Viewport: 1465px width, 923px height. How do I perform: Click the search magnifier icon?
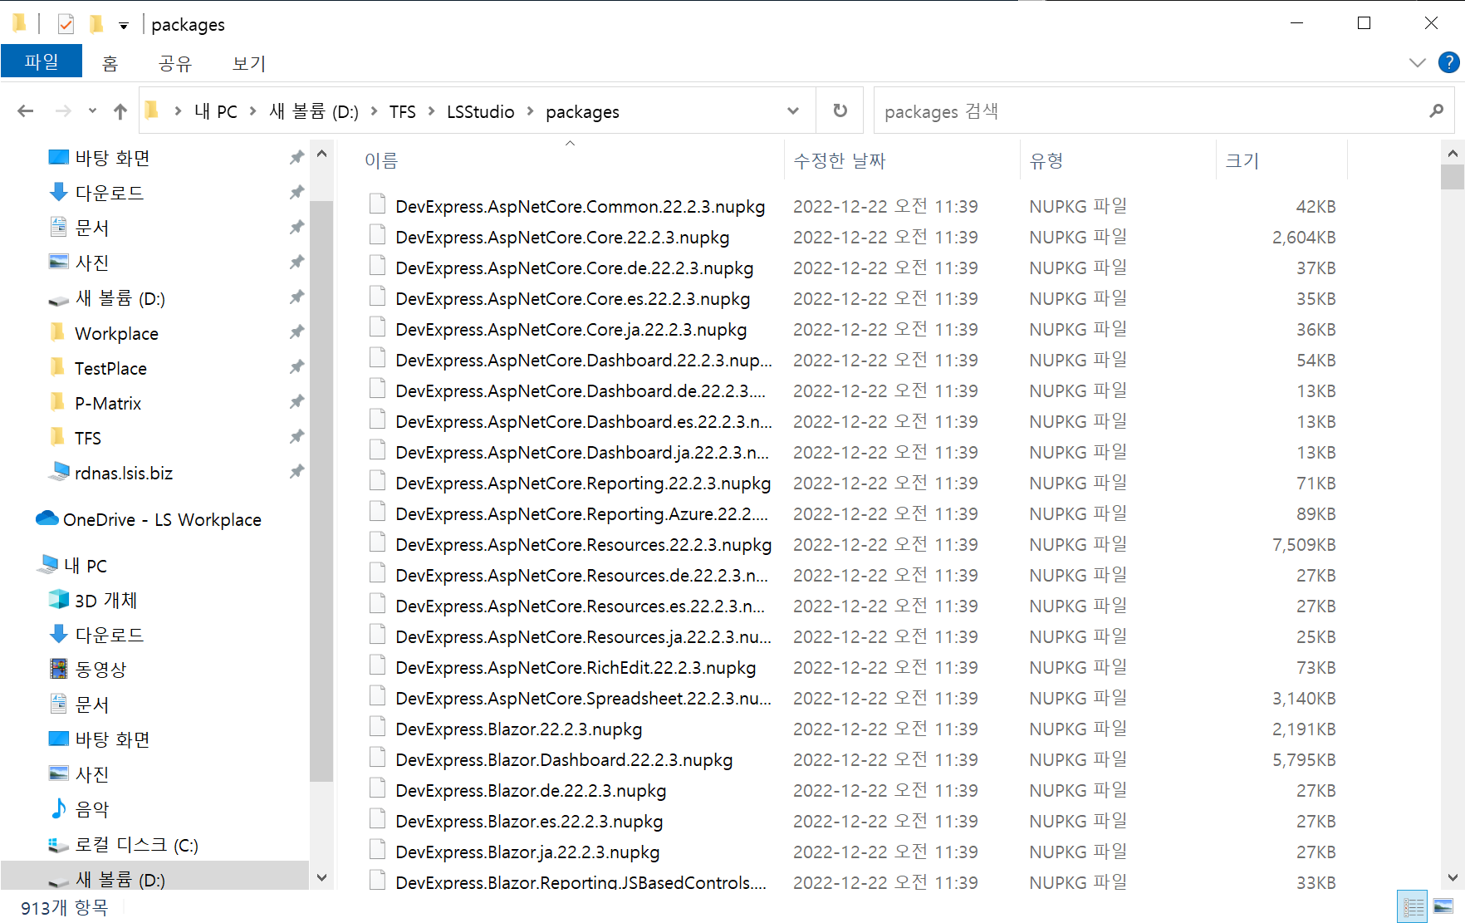pos(1436,110)
